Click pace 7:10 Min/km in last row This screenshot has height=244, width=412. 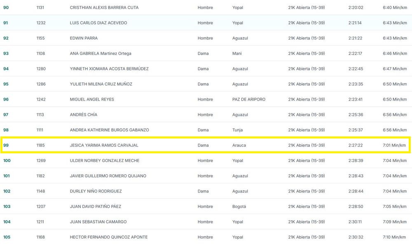point(394,237)
